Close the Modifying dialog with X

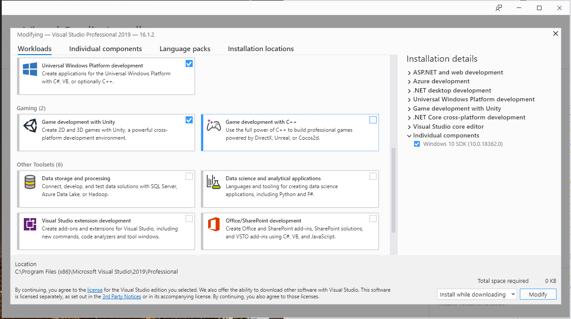(556, 33)
